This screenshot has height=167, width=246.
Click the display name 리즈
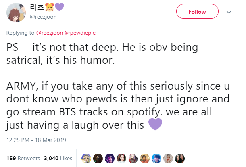click(x=37, y=8)
